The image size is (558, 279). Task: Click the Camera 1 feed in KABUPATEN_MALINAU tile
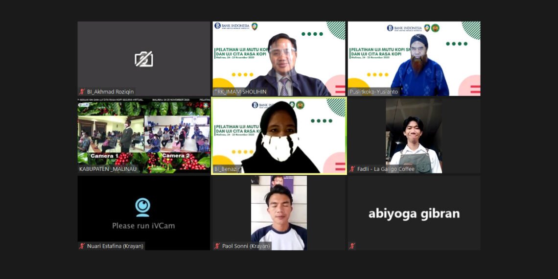coord(110,134)
